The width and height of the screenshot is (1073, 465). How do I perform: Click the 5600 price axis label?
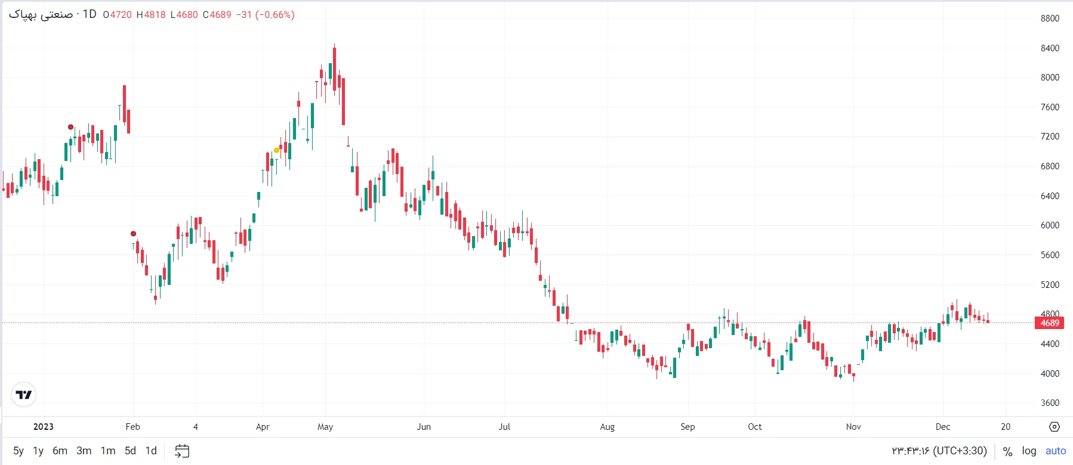pyautogui.click(x=1050, y=255)
